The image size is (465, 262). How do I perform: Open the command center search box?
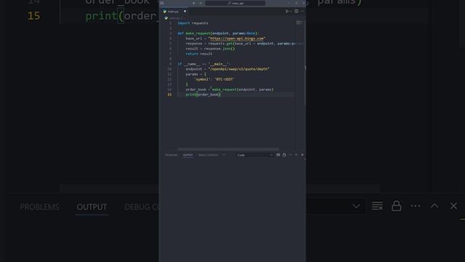click(x=235, y=3)
